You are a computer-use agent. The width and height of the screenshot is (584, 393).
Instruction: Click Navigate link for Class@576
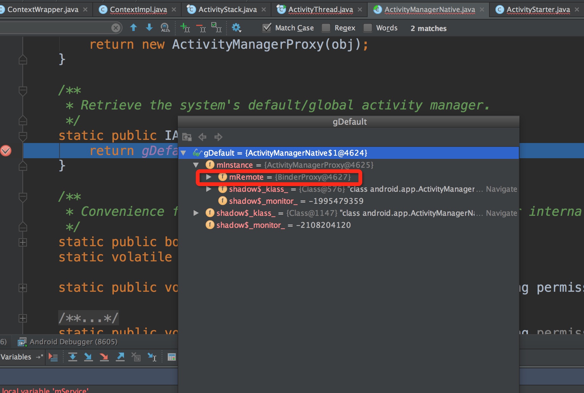point(501,189)
